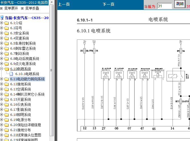Click the folder icon for 6.19电源分布
This screenshot has width=190, height=141.
7,120
